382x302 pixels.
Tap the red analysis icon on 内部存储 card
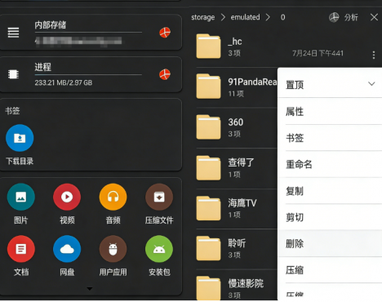click(x=165, y=33)
